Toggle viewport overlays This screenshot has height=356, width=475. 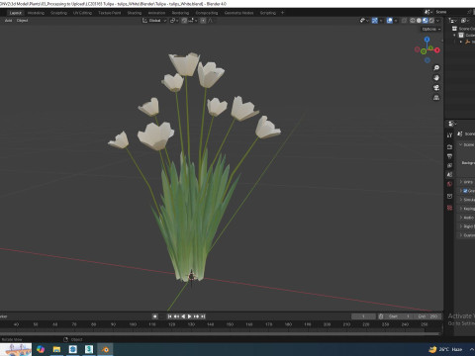(x=390, y=21)
